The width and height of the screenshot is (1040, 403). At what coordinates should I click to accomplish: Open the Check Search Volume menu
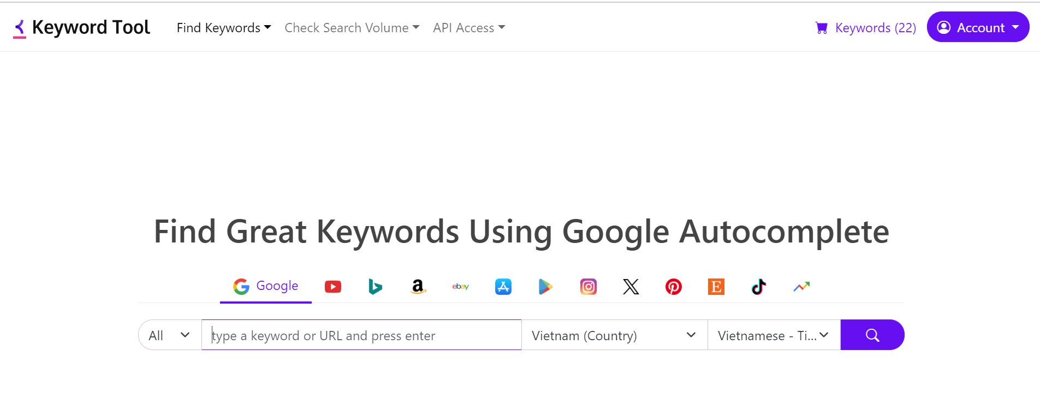point(352,28)
